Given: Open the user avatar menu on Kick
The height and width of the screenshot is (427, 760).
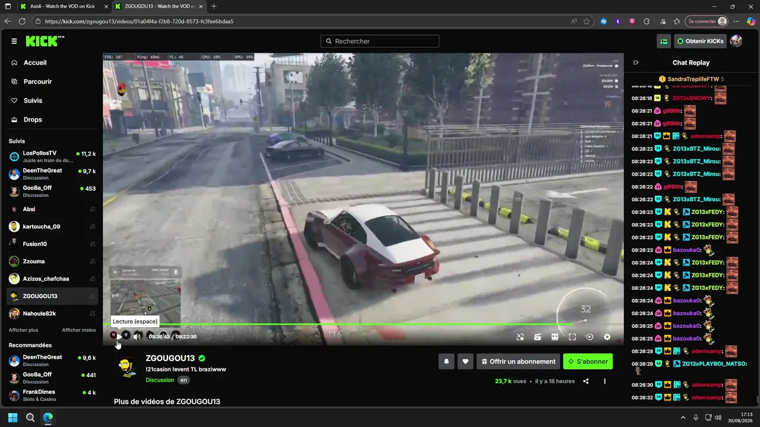Looking at the screenshot, I should coord(736,41).
